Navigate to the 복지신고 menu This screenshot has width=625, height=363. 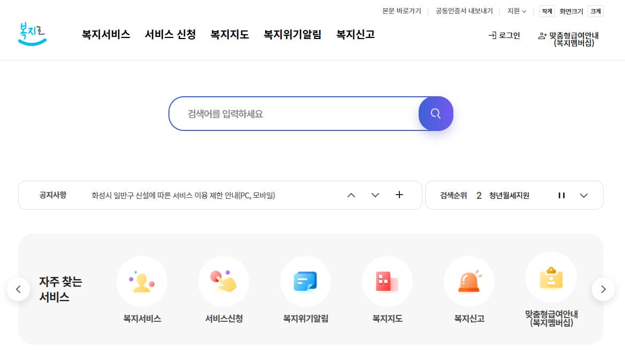[x=355, y=34]
